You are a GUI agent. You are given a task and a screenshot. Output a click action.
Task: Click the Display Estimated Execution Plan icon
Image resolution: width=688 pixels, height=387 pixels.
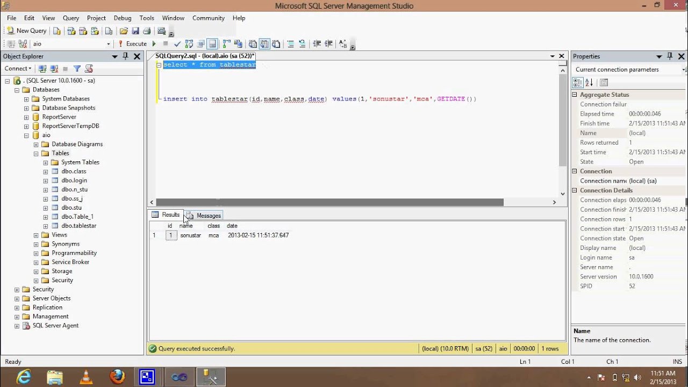click(189, 44)
